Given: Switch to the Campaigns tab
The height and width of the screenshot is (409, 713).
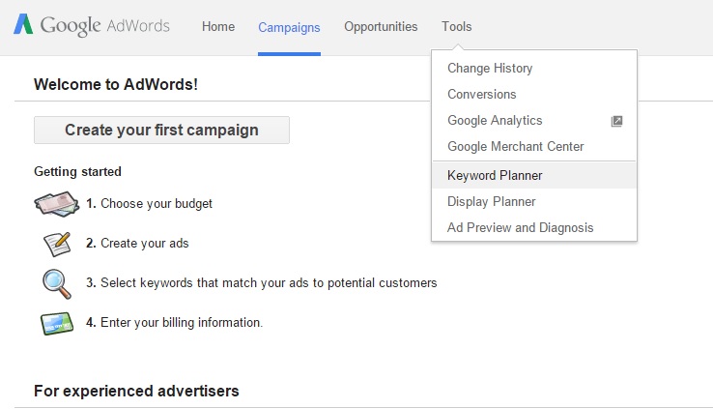Looking at the screenshot, I should pos(289,28).
